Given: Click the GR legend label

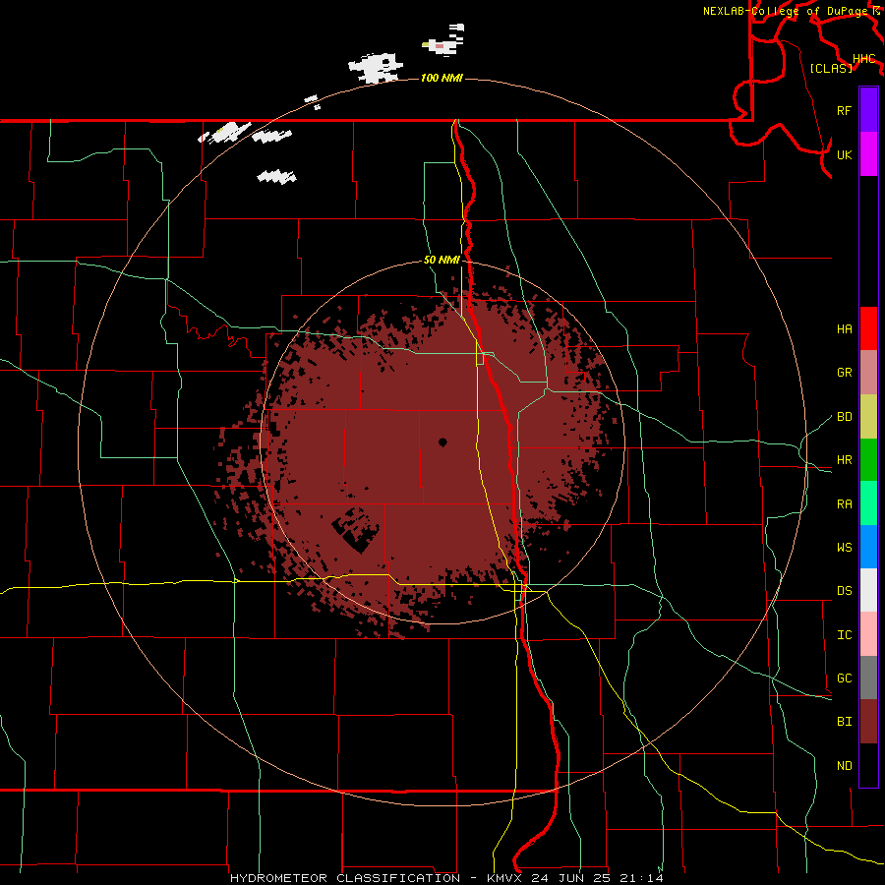Looking at the screenshot, I should [844, 373].
